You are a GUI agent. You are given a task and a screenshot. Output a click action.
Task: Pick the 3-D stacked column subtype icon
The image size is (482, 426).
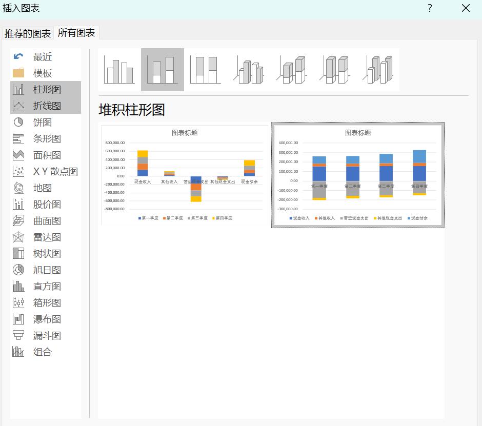click(291, 70)
